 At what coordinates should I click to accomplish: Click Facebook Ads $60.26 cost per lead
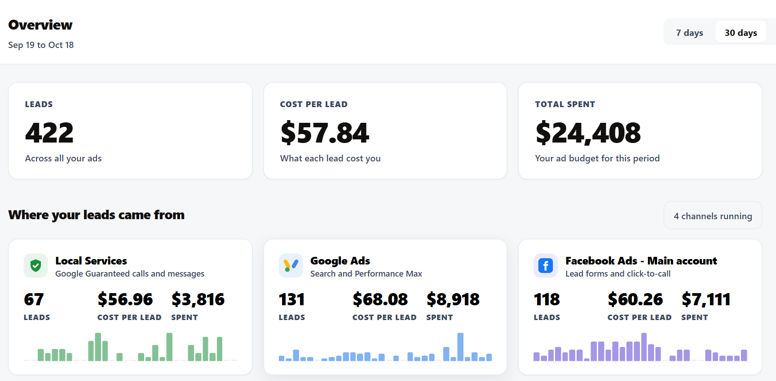(x=635, y=299)
